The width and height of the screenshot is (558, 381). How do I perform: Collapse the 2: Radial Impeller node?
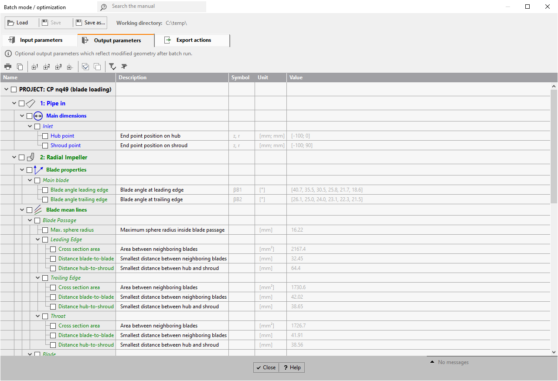click(14, 157)
